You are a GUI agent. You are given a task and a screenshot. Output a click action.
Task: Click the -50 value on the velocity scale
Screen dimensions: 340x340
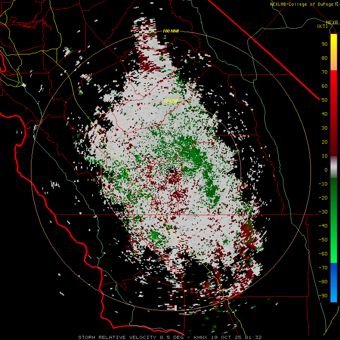(x=323, y=240)
